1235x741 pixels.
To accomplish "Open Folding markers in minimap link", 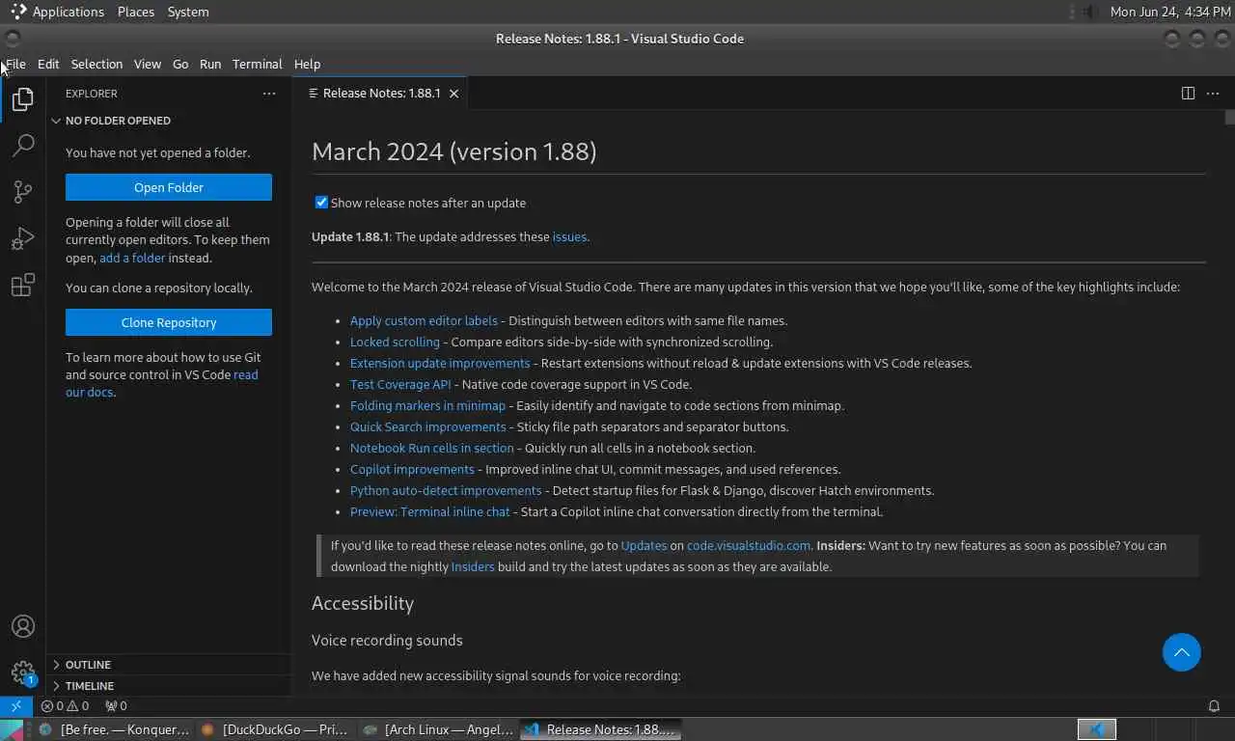I will tap(427, 405).
